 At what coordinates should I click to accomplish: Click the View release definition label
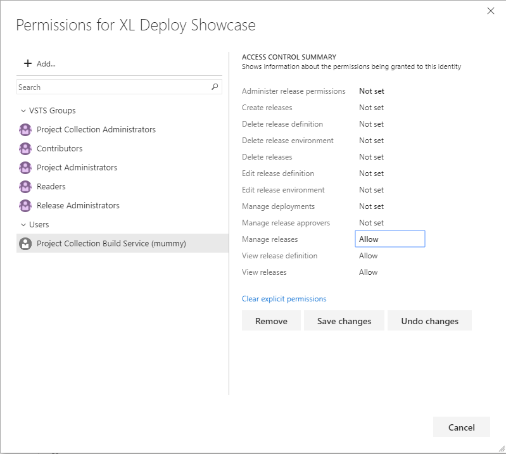pos(279,256)
